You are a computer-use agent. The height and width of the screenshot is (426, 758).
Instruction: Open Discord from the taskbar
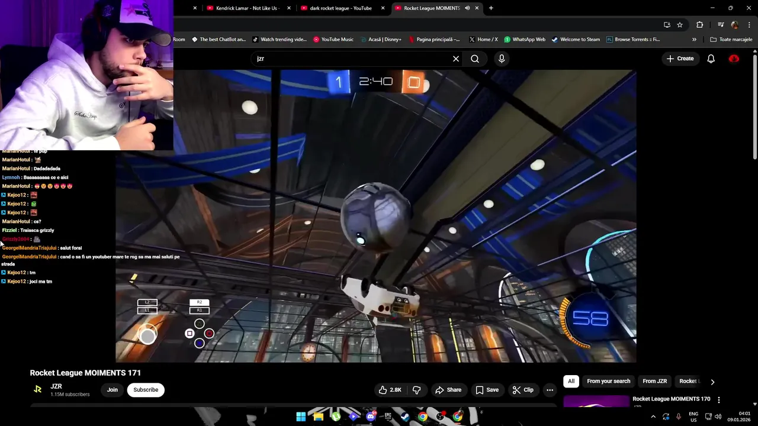pyautogui.click(x=371, y=417)
